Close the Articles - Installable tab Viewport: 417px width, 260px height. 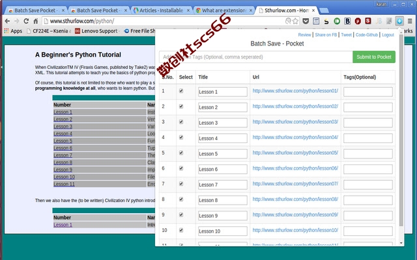click(188, 10)
